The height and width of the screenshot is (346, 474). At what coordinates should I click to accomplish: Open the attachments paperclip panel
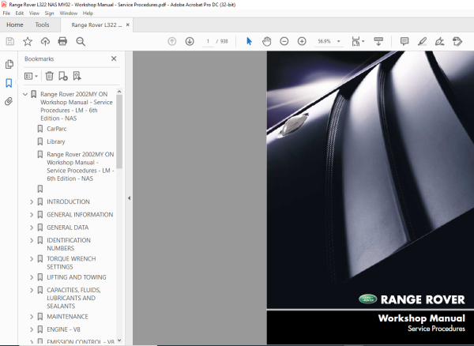[9, 101]
